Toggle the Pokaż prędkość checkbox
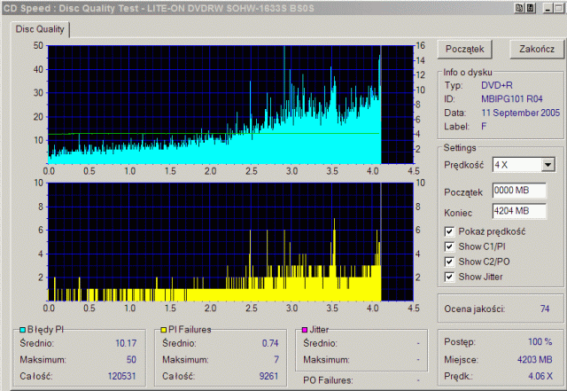The height and width of the screenshot is (391, 567). (449, 231)
